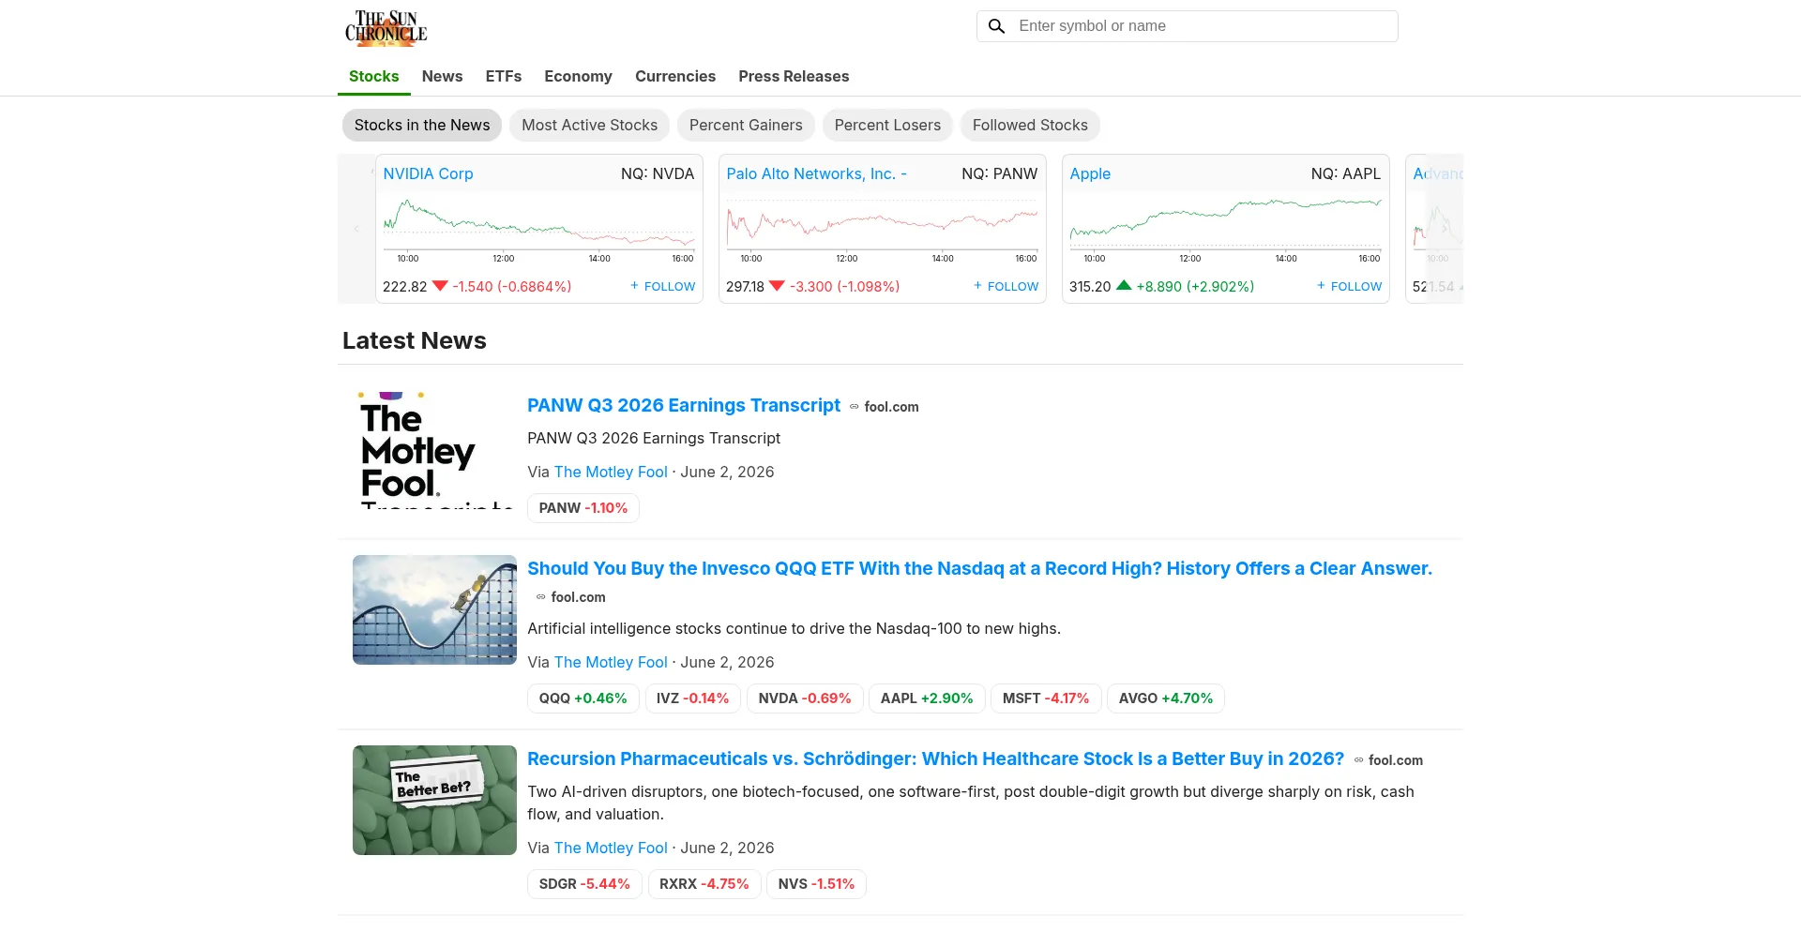1801x931 pixels.
Task: Click PANW red down-arrow price indicator
Action: pyautogui.click(x=777, y=286)
